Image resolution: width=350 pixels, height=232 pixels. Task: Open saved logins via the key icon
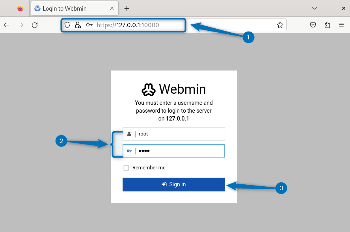89,25
